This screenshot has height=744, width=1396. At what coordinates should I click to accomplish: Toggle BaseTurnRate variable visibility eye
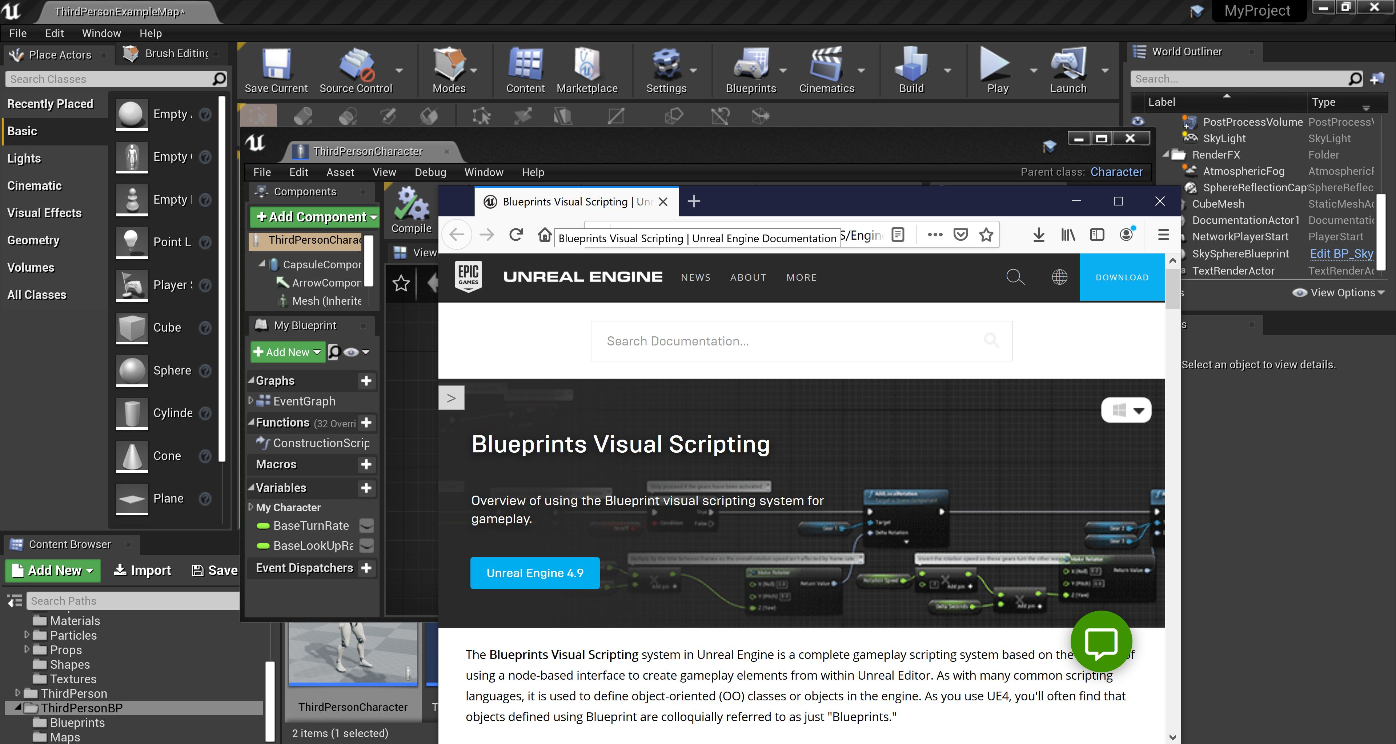(x=367, y=525)
